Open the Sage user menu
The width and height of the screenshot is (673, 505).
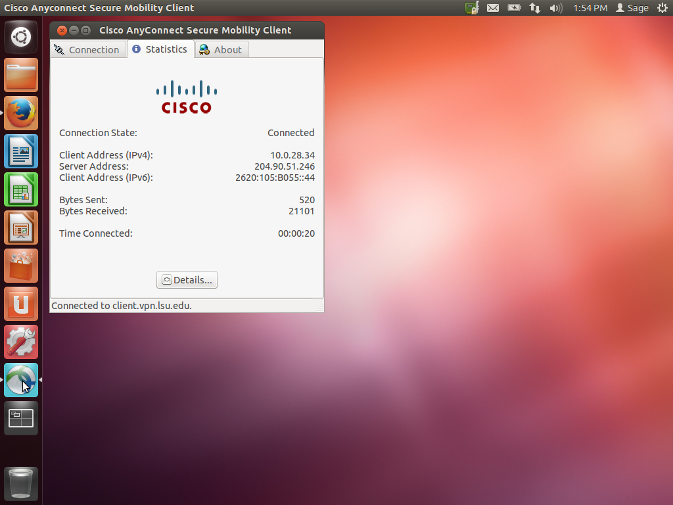click(632, 8)
